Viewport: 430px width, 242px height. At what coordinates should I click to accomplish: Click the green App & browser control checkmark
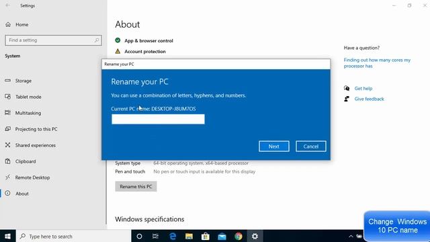[118, 40]
